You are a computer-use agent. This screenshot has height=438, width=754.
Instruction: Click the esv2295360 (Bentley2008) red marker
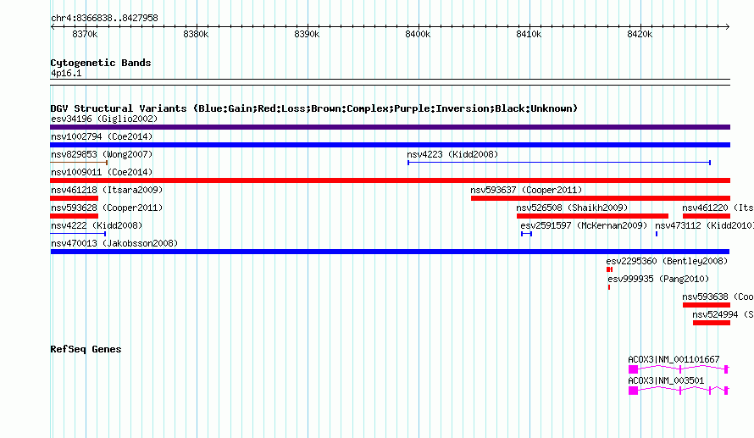pyautogui.click(x=610, y=269)
